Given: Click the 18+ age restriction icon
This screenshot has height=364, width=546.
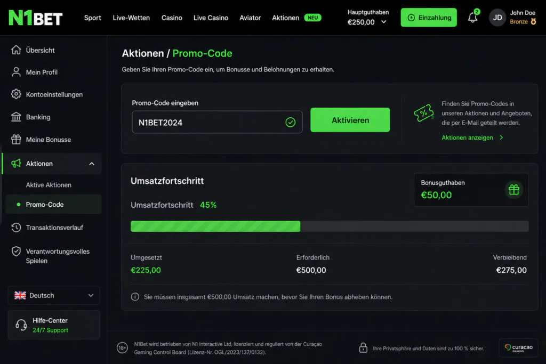Looking at the screenshot, I should [x=122, y=347].
